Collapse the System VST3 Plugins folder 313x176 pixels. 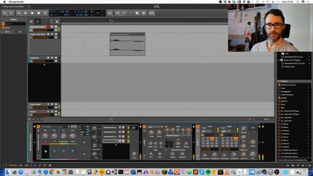[x=279, y=60]
